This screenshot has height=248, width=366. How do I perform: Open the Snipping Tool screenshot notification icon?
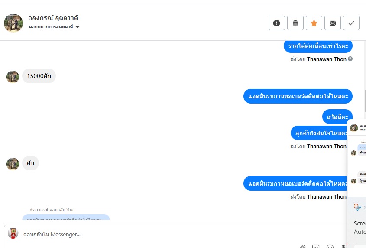point(357,207)
